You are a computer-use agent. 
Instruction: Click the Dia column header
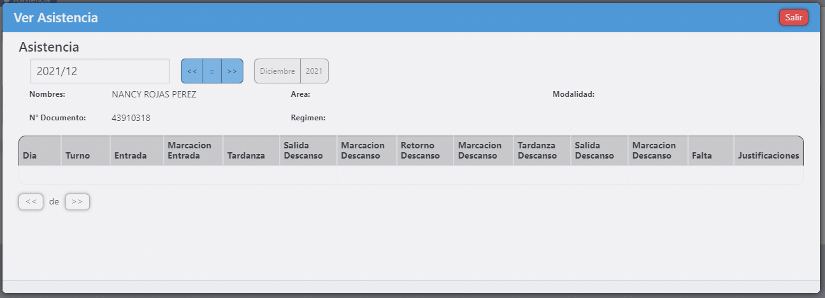[x=30, y=155]
